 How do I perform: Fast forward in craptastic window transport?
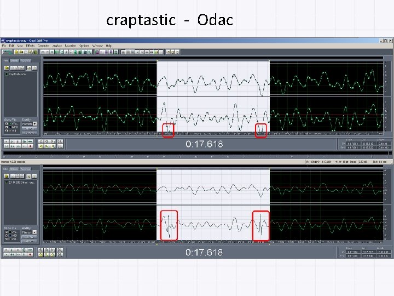pyautogui.click(x=18, y=146)
